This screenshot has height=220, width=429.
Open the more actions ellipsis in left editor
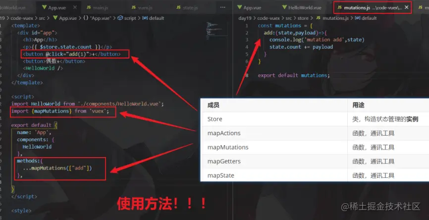tap(223, 7)
